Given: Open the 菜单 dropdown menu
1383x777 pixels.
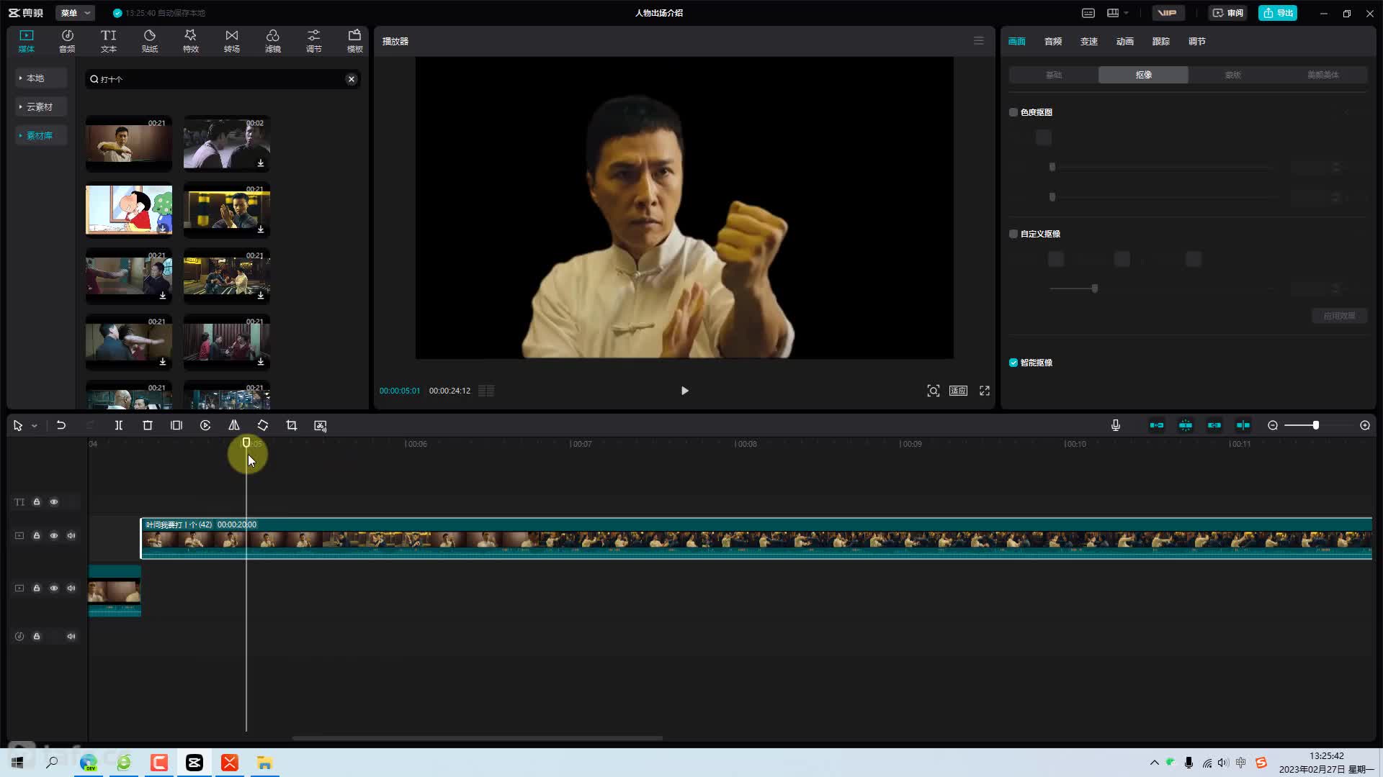Looking at the screenshot, I should (x=75, y=13).
